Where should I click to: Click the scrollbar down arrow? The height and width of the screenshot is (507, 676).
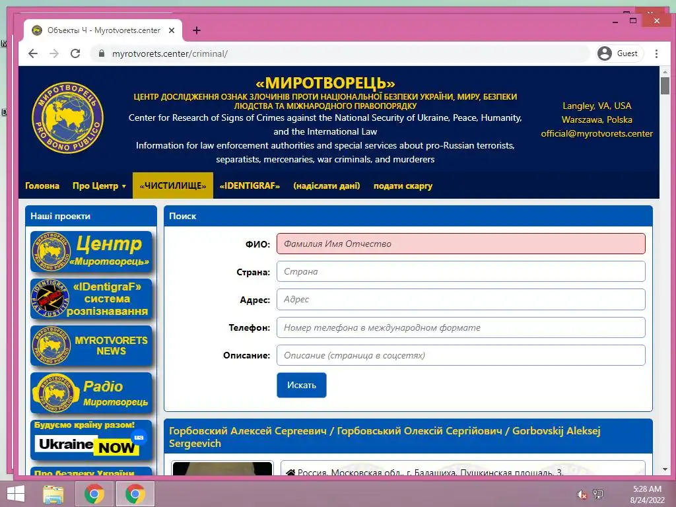coord(665,469)
